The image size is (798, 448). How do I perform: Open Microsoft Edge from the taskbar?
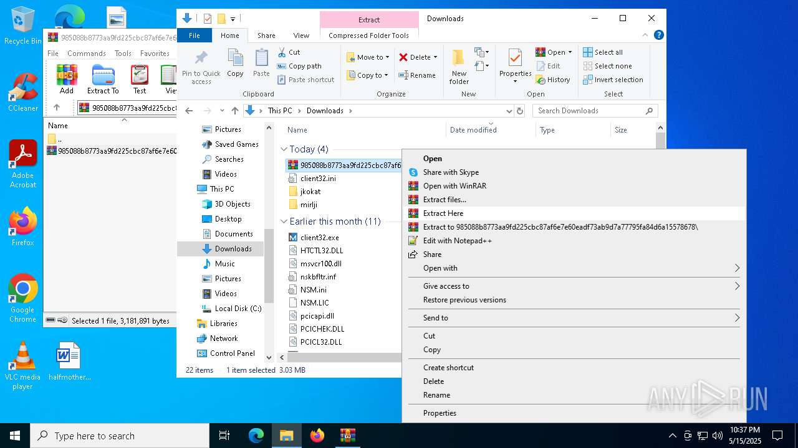pos(256,436)
